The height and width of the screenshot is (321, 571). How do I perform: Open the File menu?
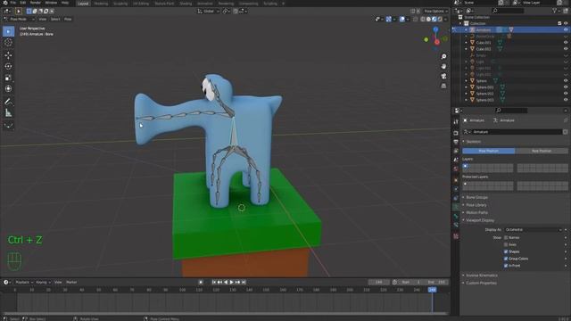(13, 3)
